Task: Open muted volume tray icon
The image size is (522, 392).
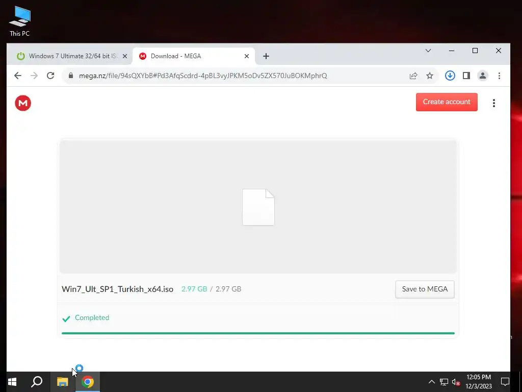Action: pos(456,382)
